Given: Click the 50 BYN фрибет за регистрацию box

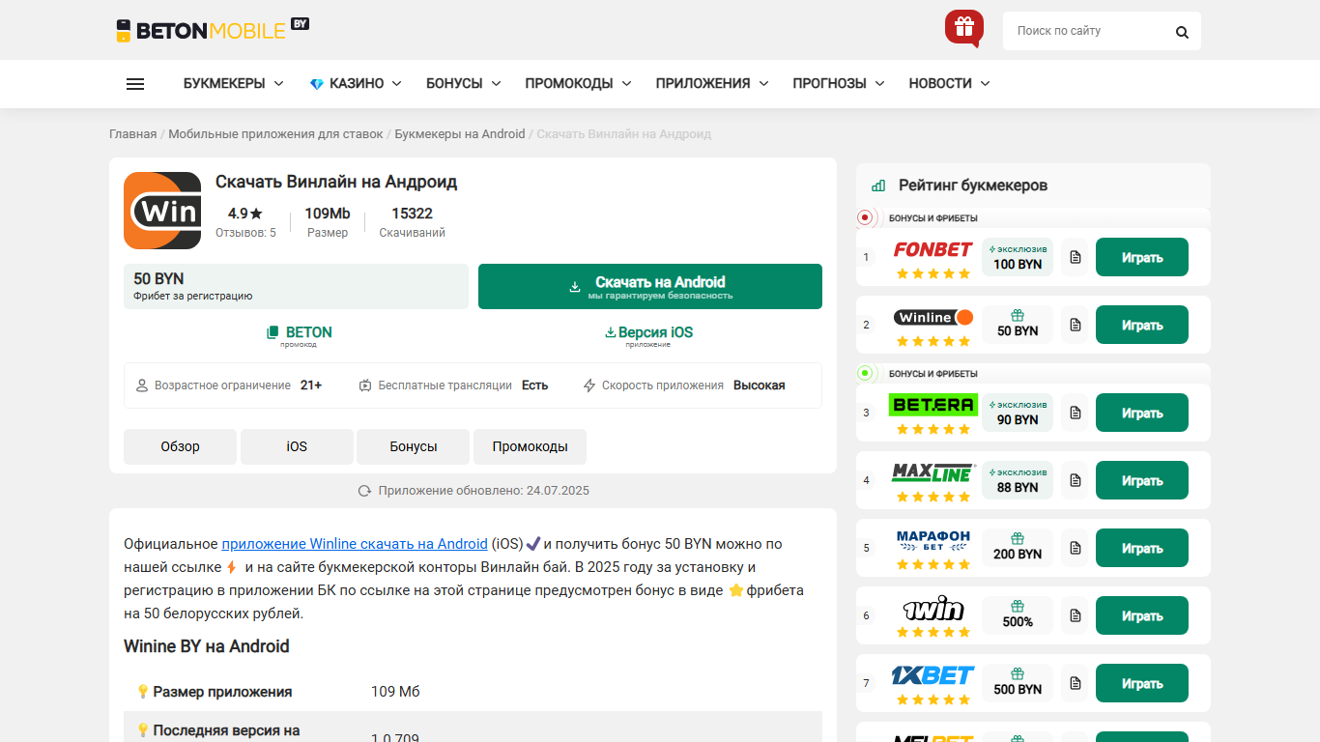Looking at the screenshot, I should 296,286.
